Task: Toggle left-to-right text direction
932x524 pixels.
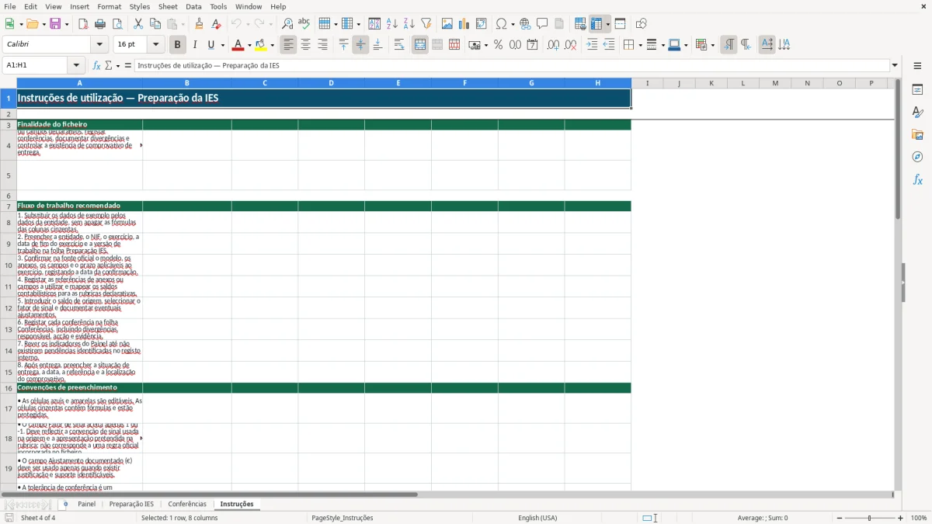Action: point(729,45)
